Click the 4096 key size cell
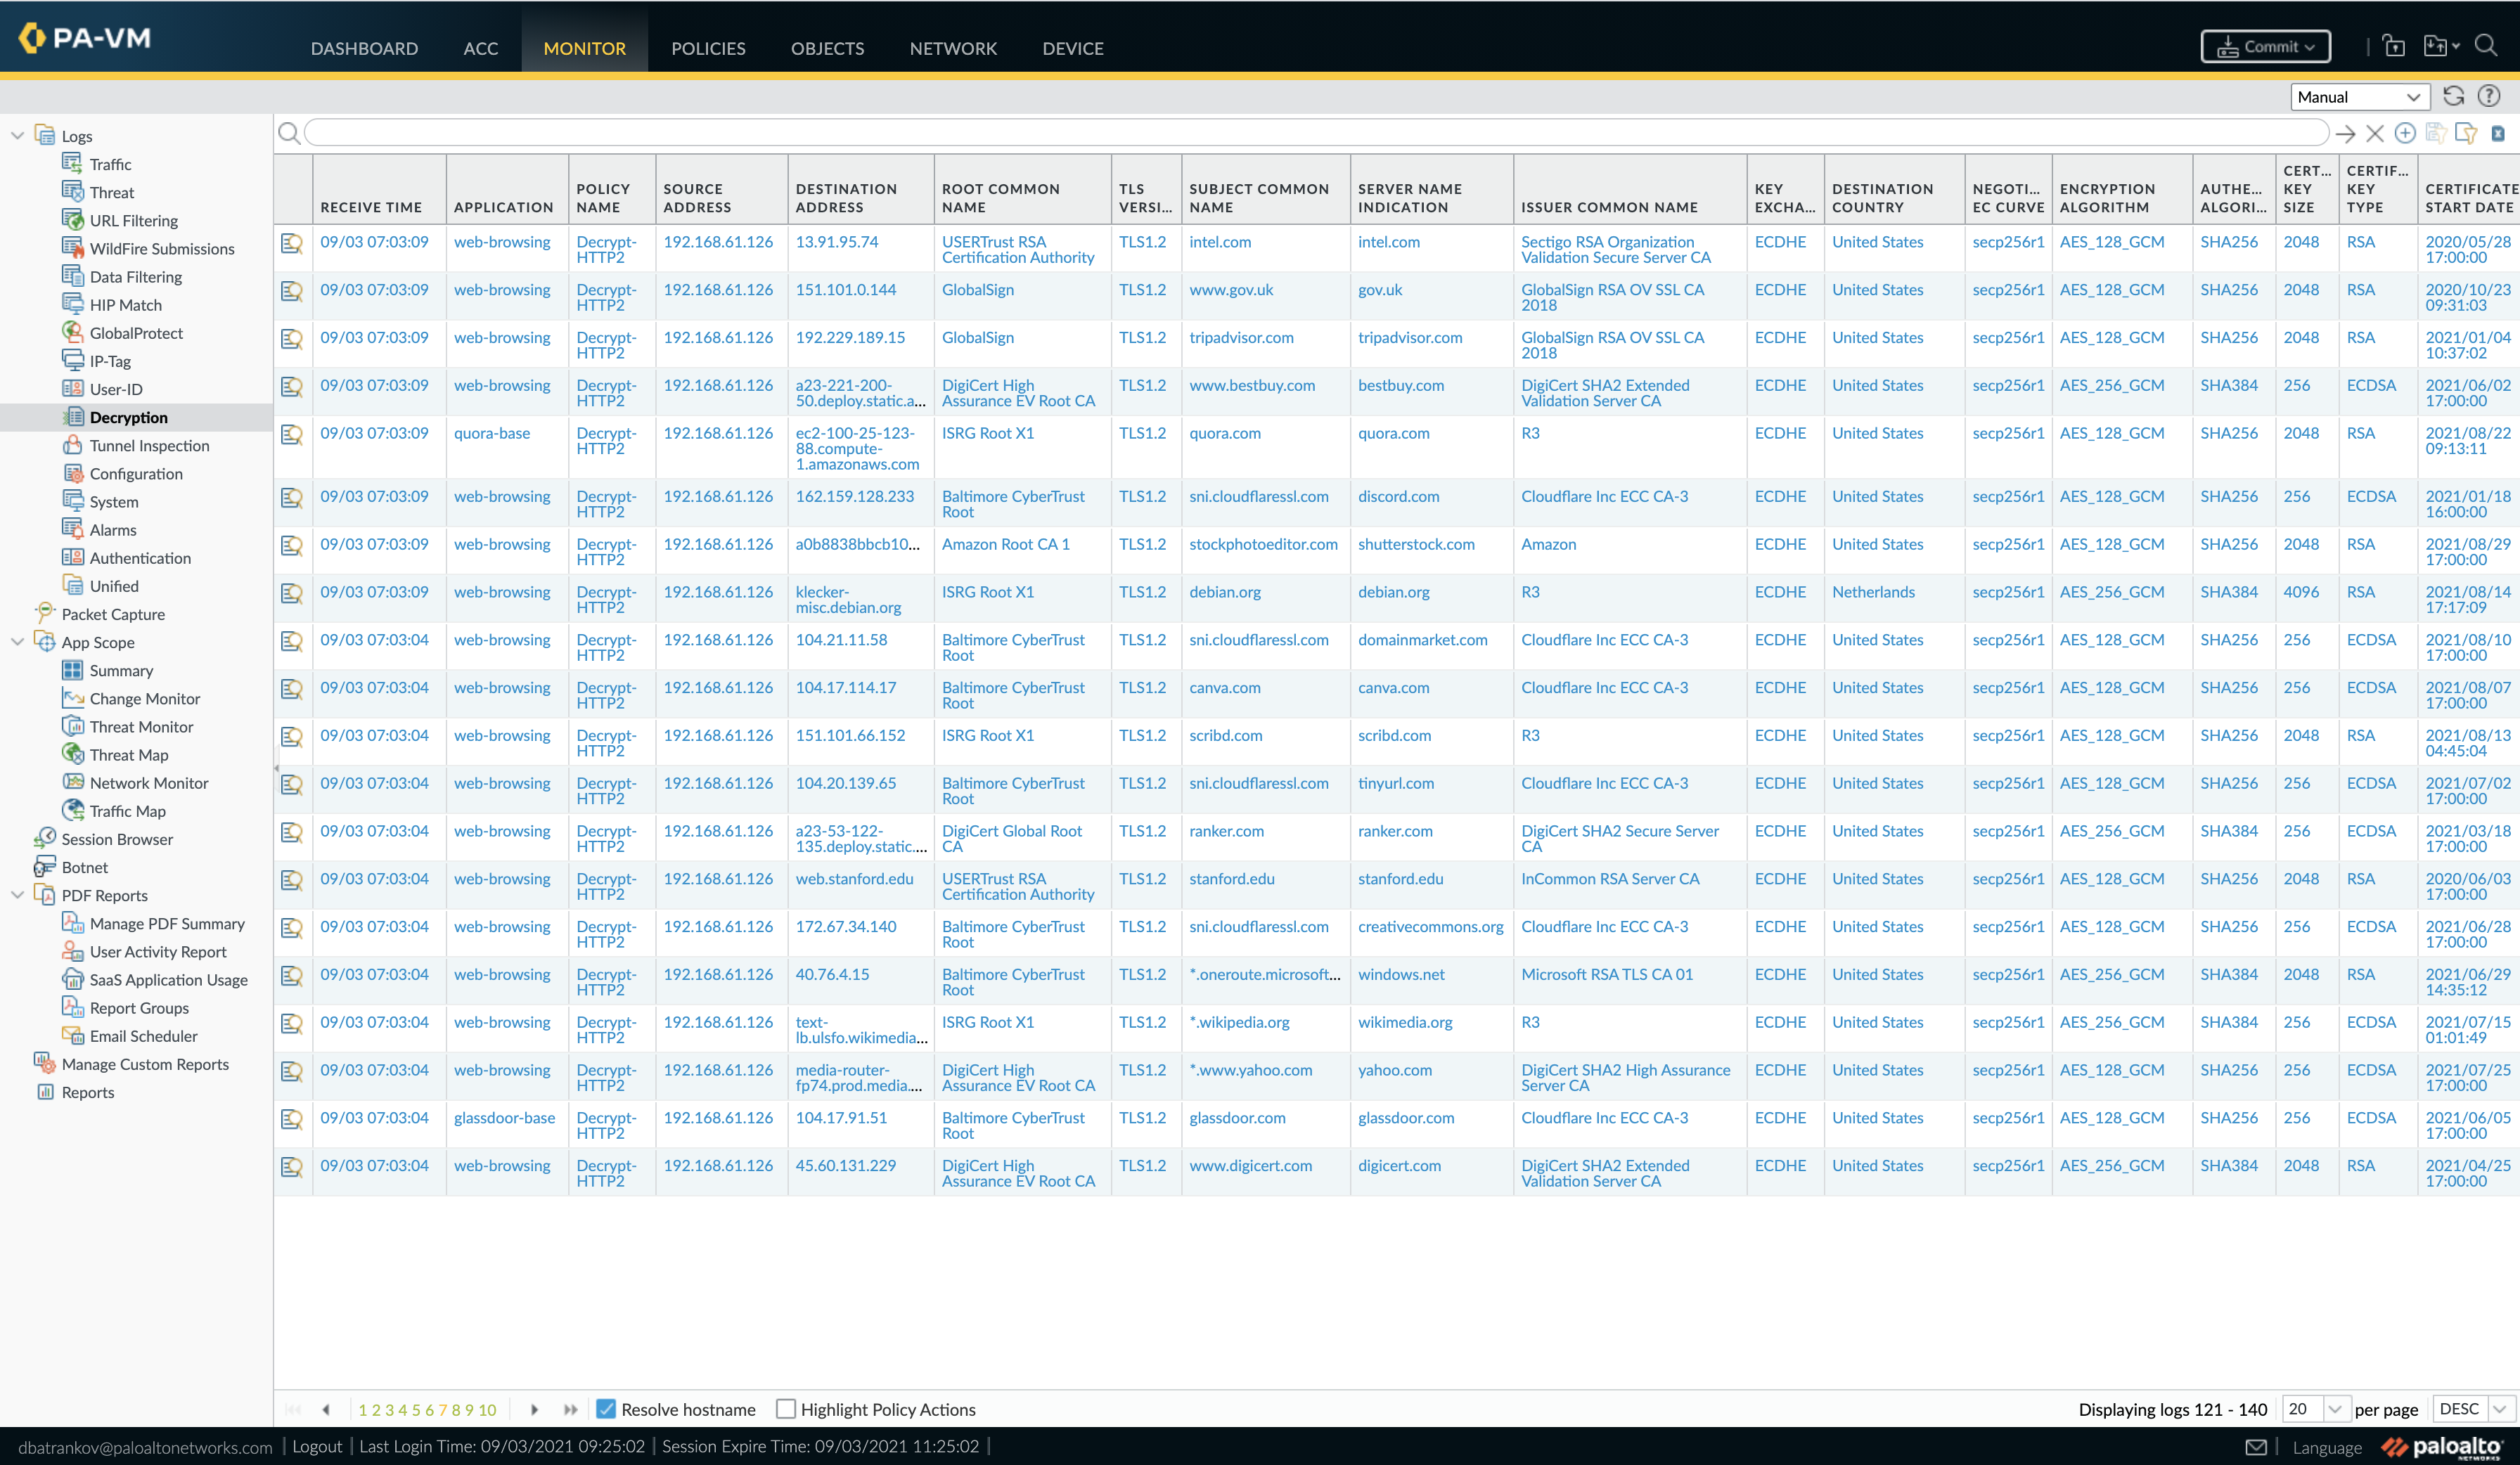Screen dimensions: 2520x1465 [2300, 592]
